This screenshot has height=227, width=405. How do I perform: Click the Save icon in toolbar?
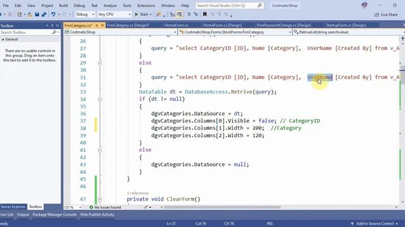37,15
